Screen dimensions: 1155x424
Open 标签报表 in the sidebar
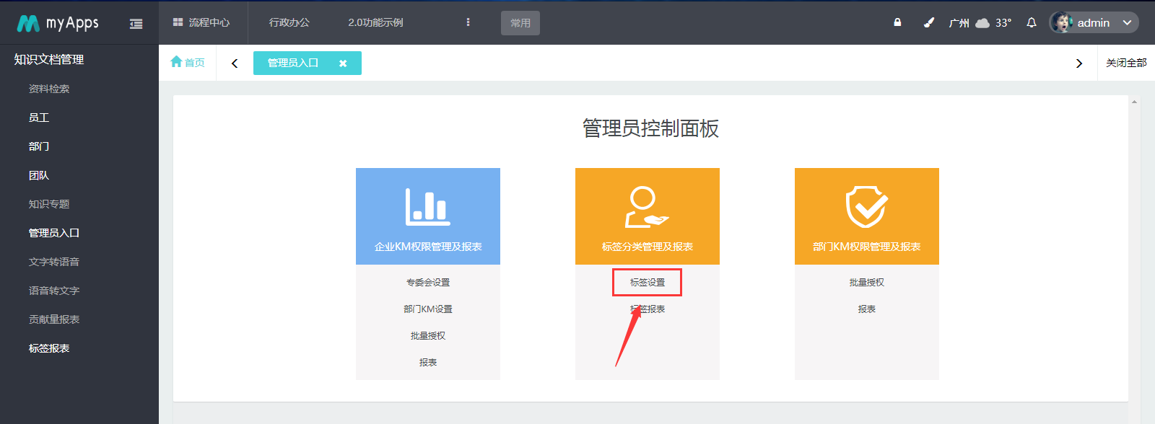49,348
